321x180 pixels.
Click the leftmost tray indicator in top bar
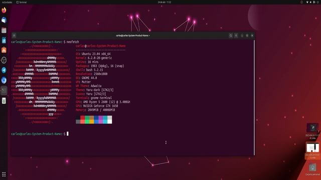click(302, 2)
